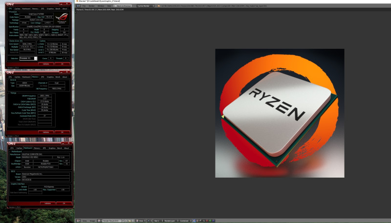Click the Back to Previous button

point(123,6)
